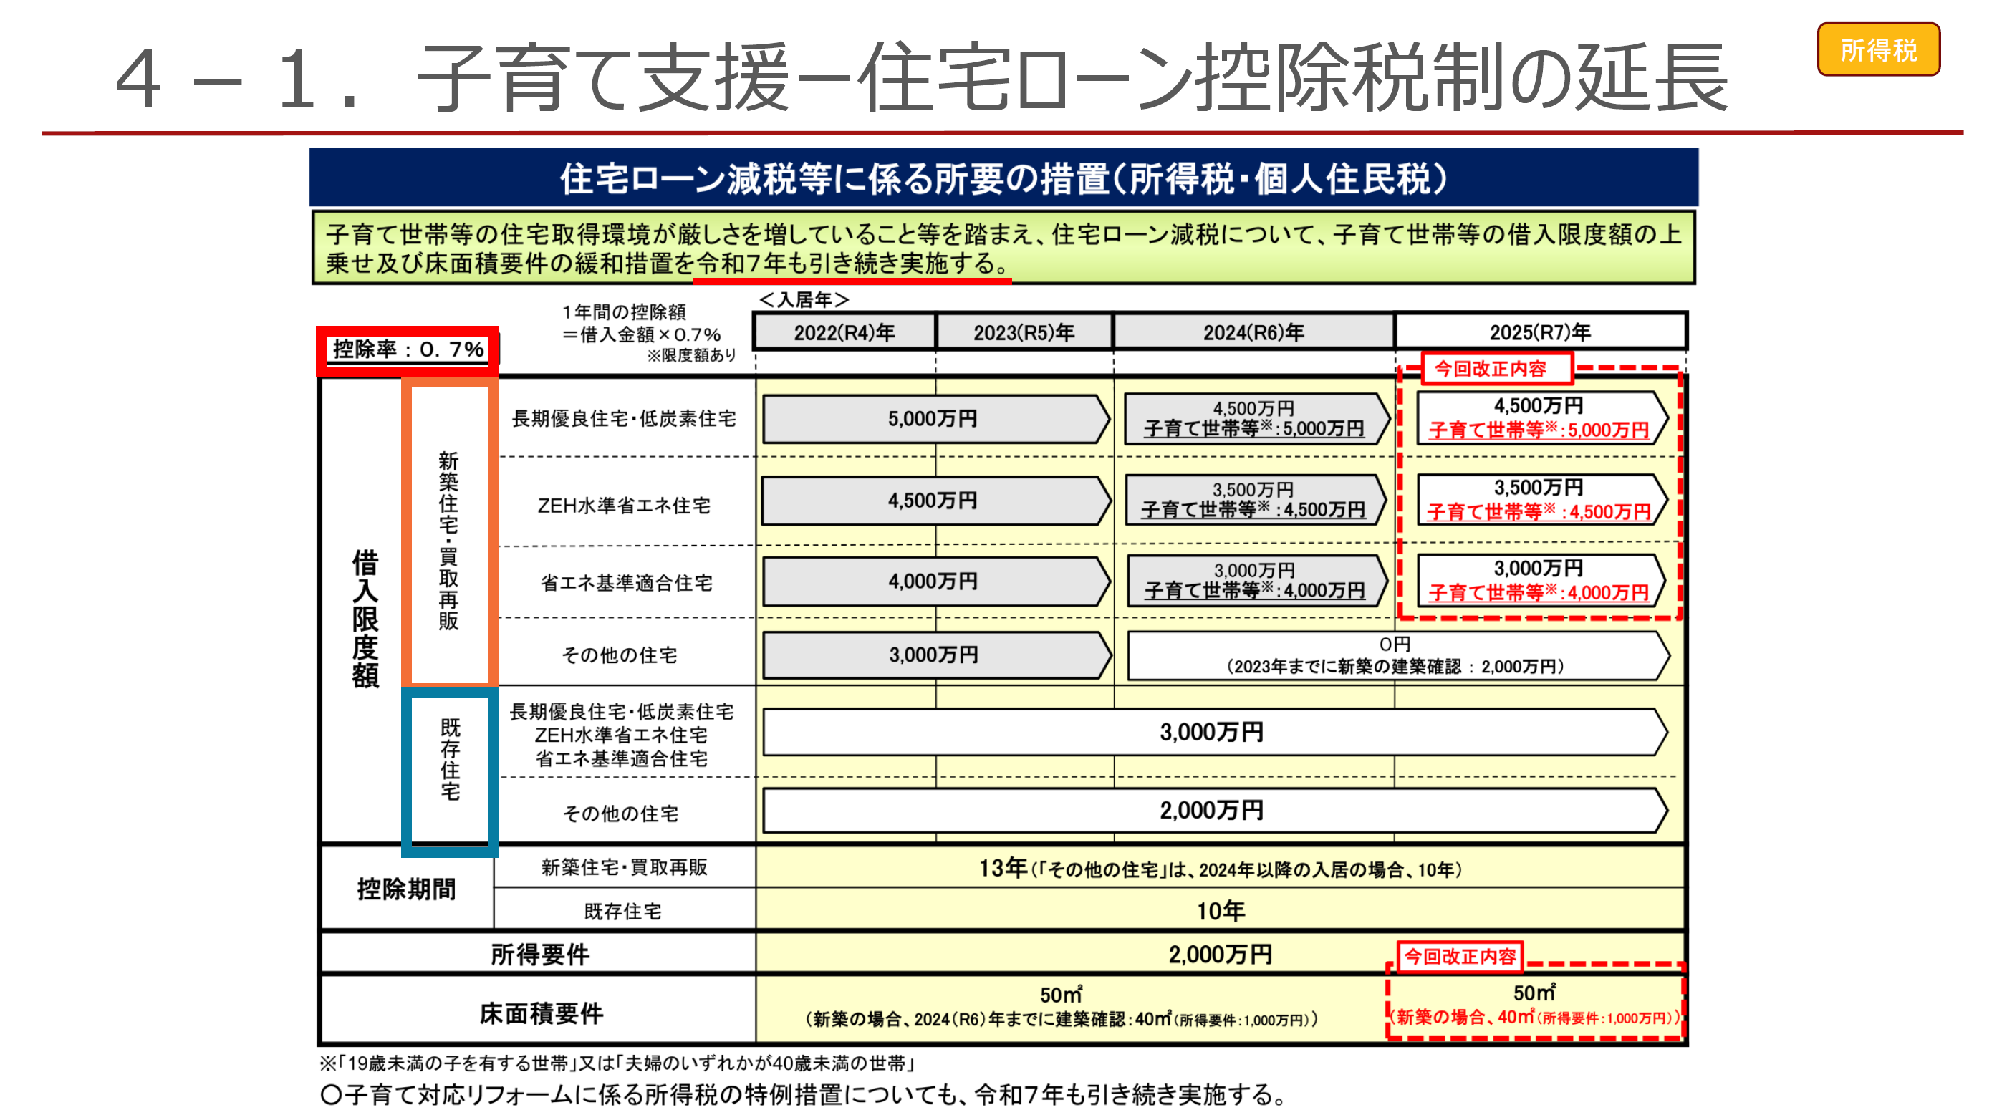
Task: Click 50㎡ text with 2024(R6)年までに建築確認
Action: point(1061,1006)
